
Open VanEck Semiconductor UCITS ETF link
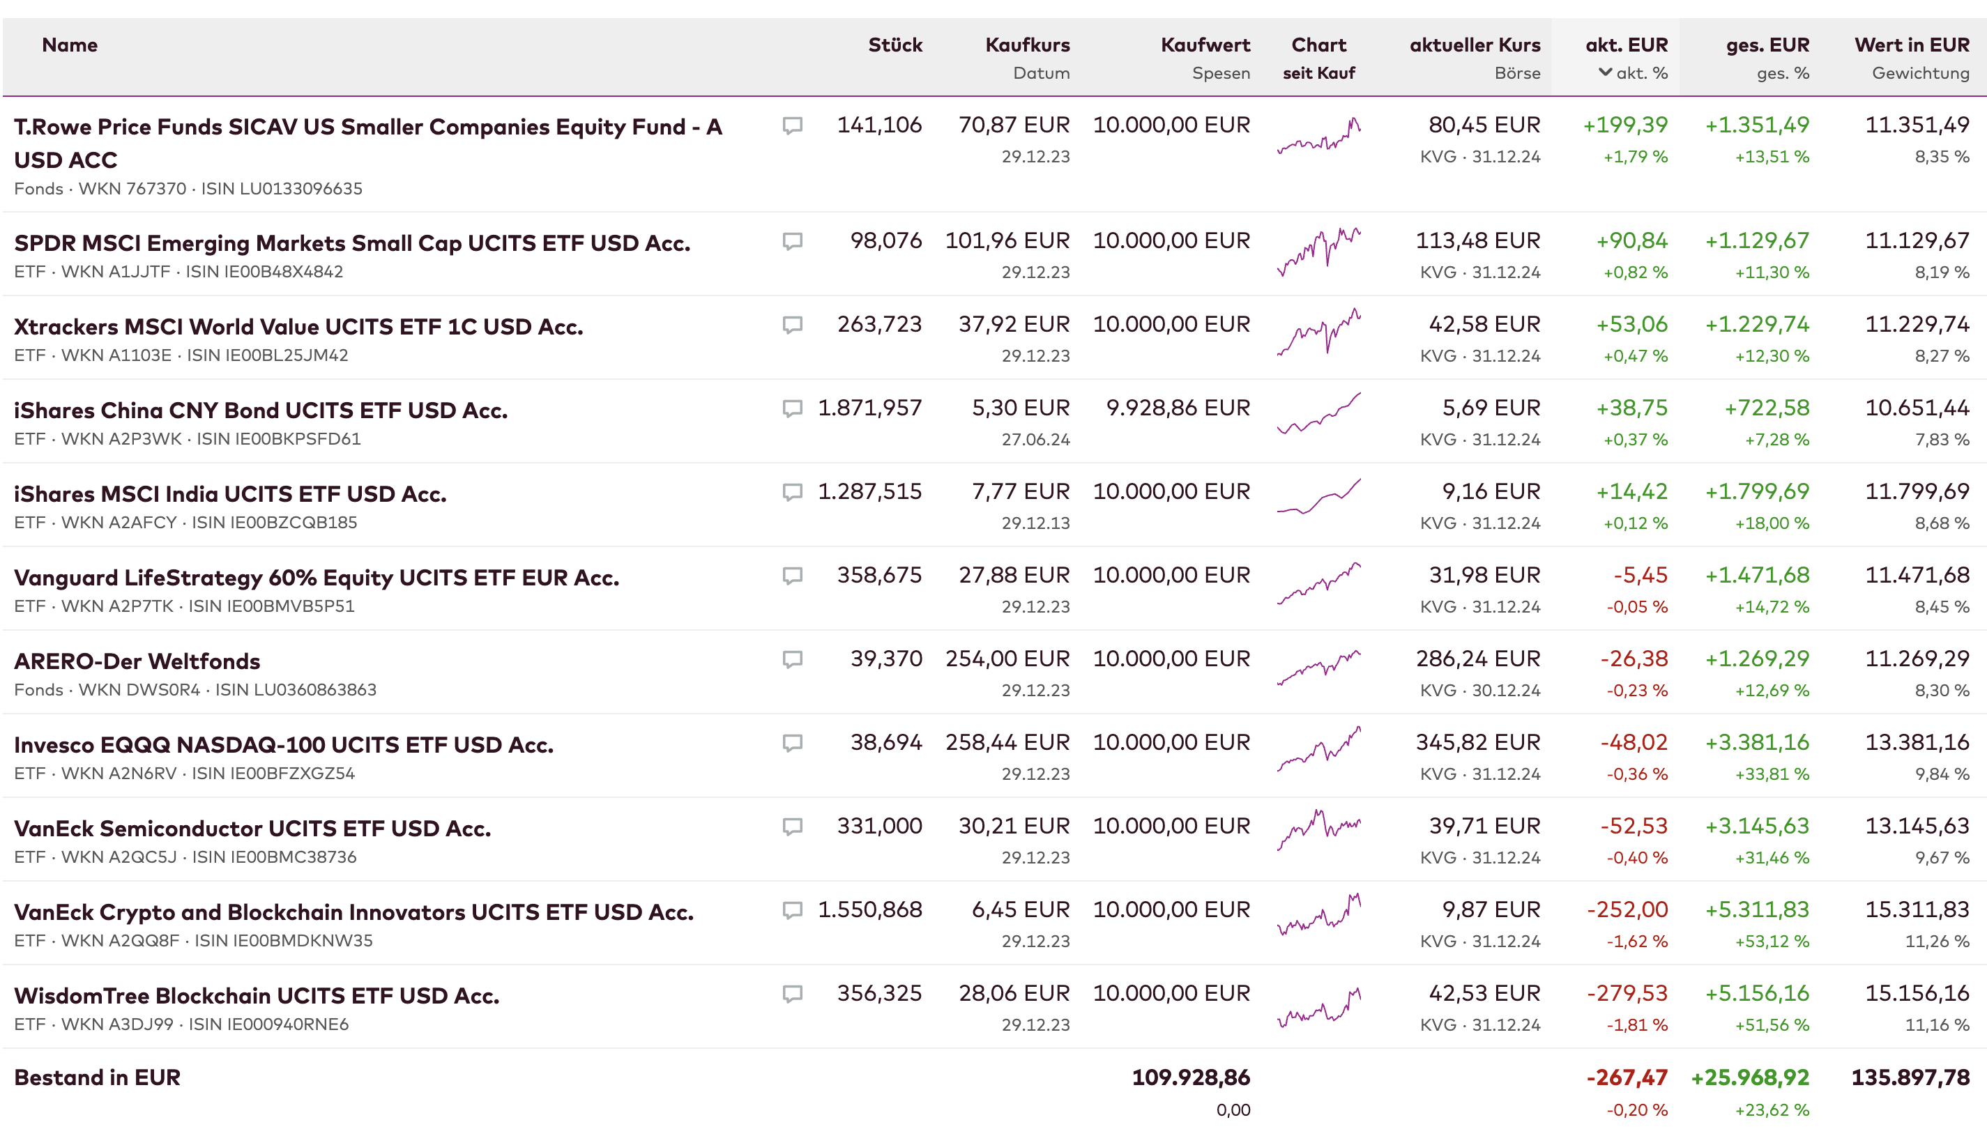(x=253, y=828)
